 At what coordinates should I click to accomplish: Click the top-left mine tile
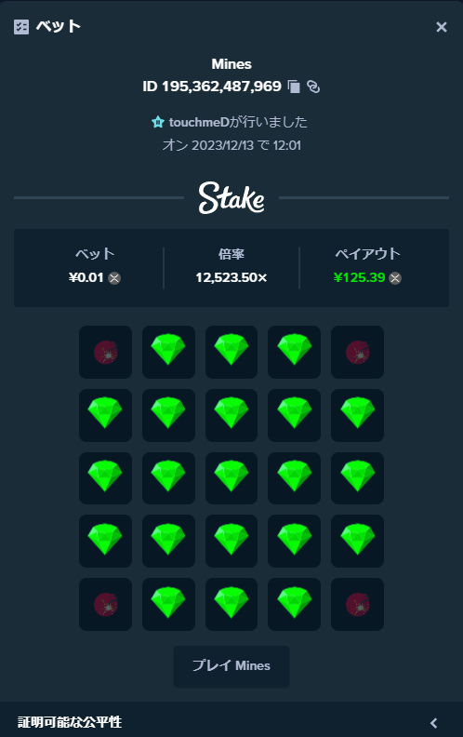coord(106,352)
